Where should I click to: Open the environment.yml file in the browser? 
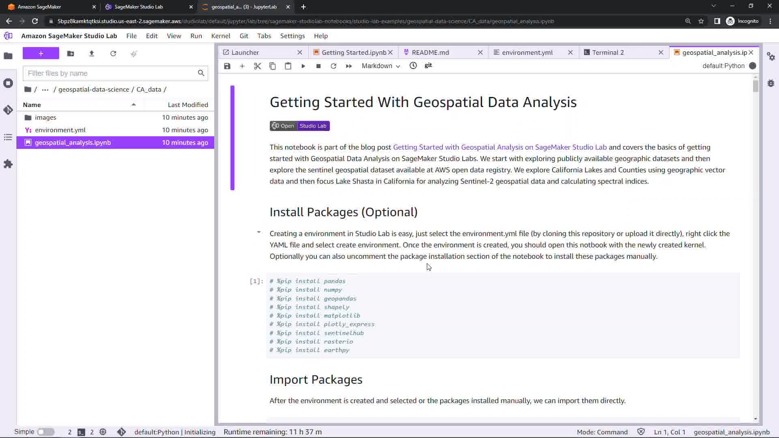pyautogui.click(x=60, y=130)
